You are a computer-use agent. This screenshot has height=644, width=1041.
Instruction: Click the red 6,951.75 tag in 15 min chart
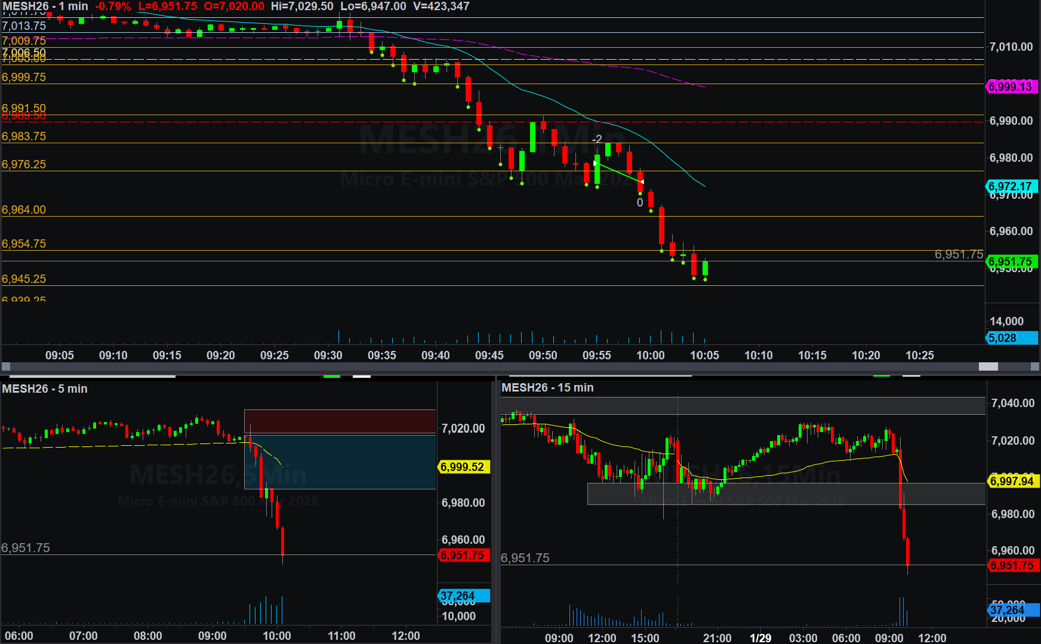pos(1012,565)
